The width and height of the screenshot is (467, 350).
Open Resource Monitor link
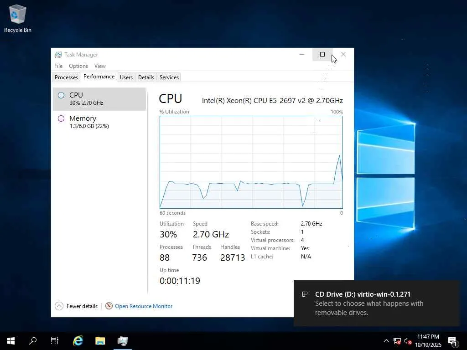[x=144, y=306]
